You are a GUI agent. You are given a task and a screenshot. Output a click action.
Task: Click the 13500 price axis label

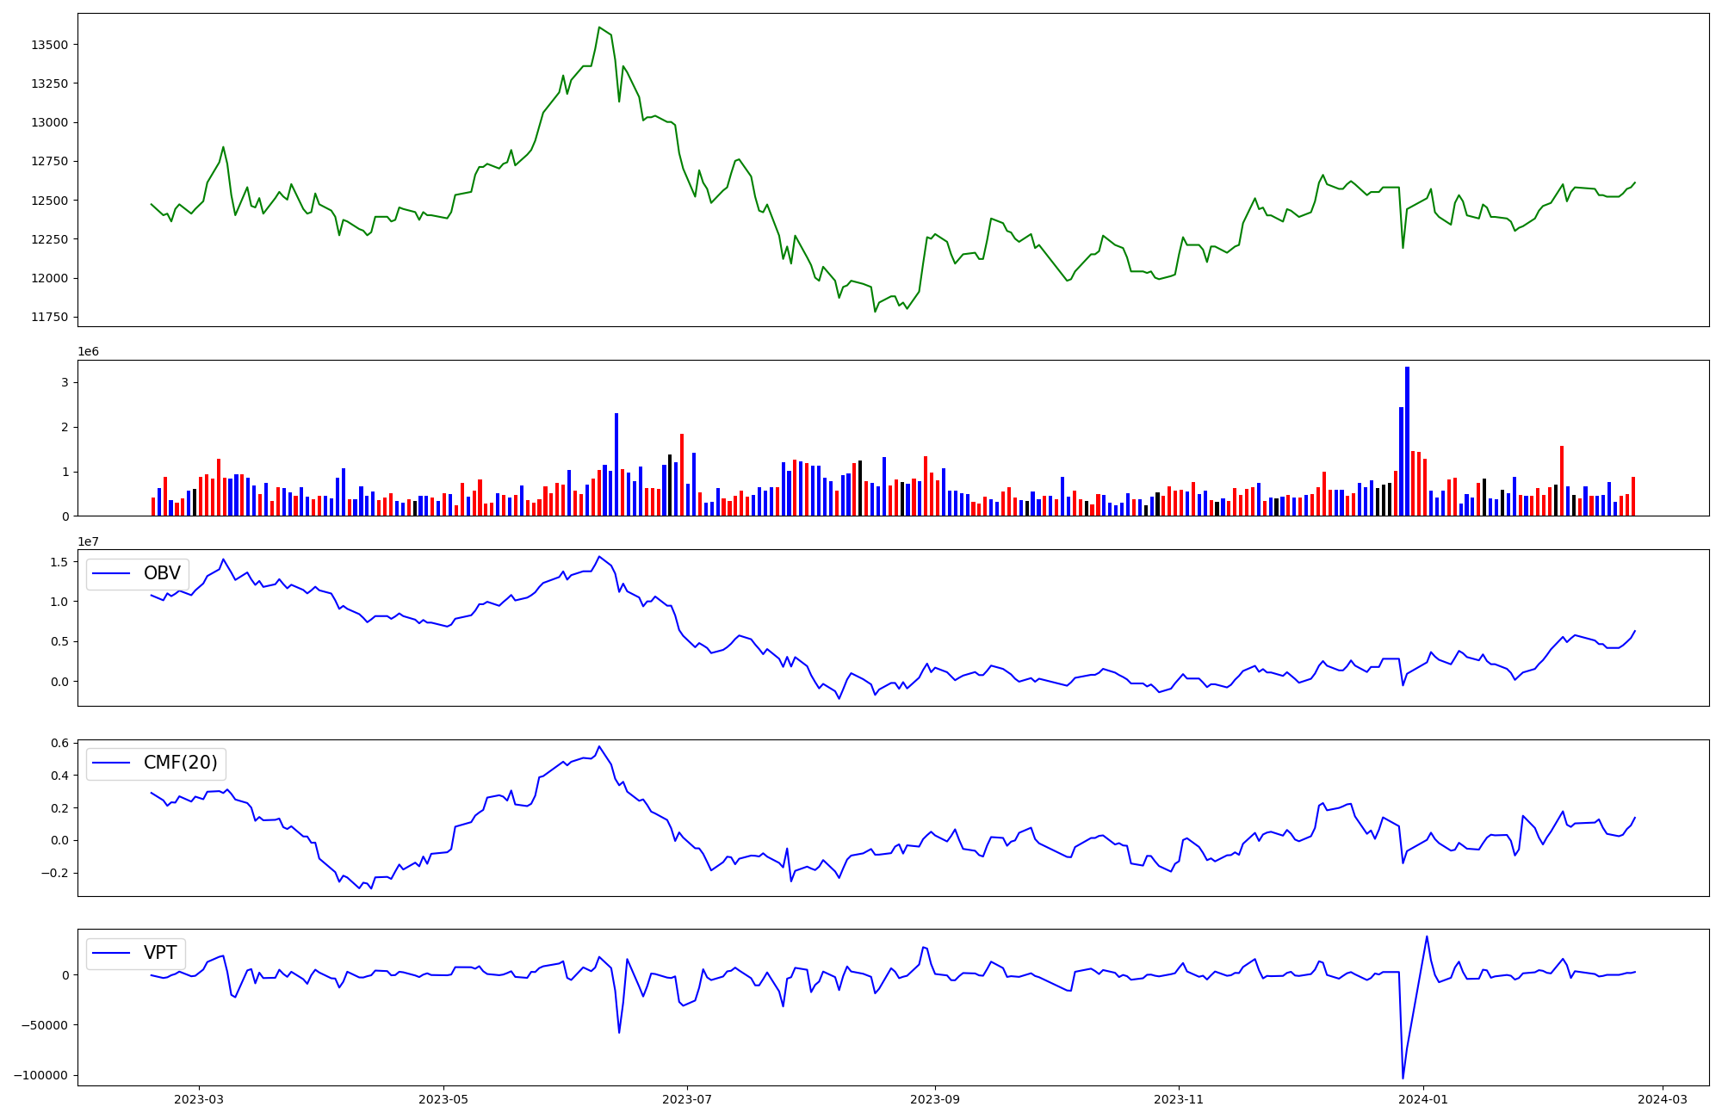coord(50,45)
